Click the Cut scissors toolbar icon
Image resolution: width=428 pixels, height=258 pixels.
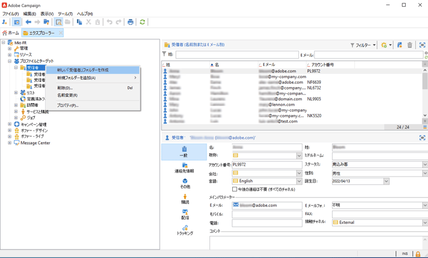88,22
